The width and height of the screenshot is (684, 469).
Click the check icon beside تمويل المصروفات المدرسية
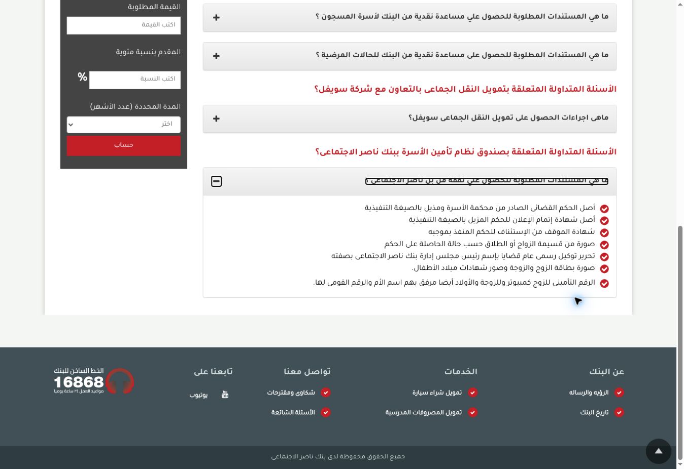tap(472, 412)
